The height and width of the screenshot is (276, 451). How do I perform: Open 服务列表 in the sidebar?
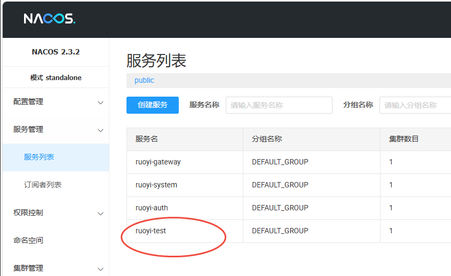pos(39,157)
